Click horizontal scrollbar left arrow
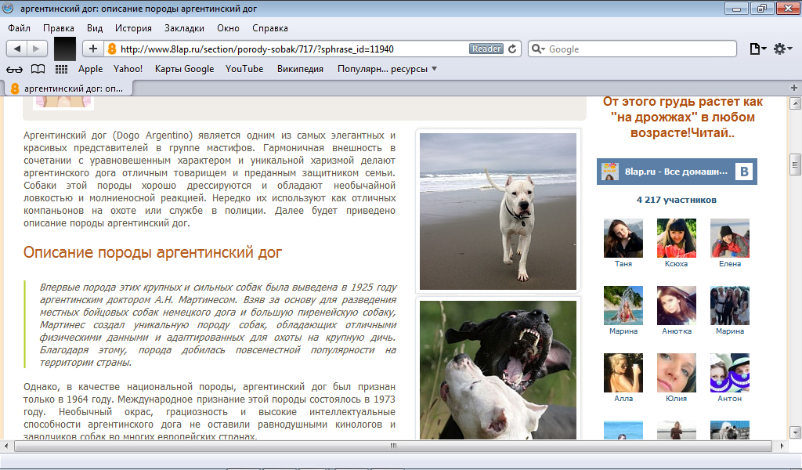The width and height of the screenshot is (802, 470). coord(6,446)
